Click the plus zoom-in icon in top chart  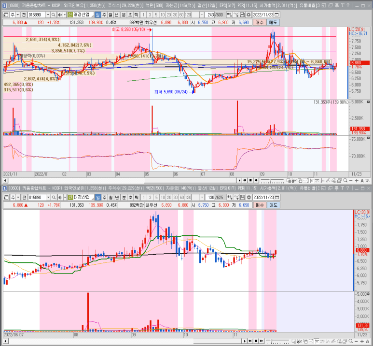pos(357,181)
